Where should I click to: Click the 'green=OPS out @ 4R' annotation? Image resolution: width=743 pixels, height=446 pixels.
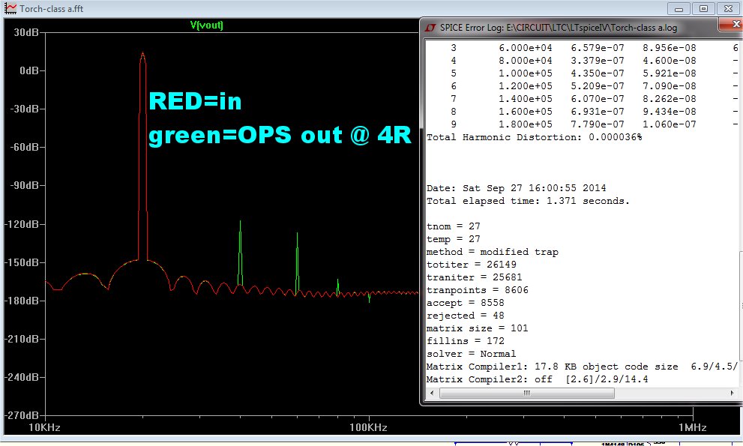click(280, 136)
